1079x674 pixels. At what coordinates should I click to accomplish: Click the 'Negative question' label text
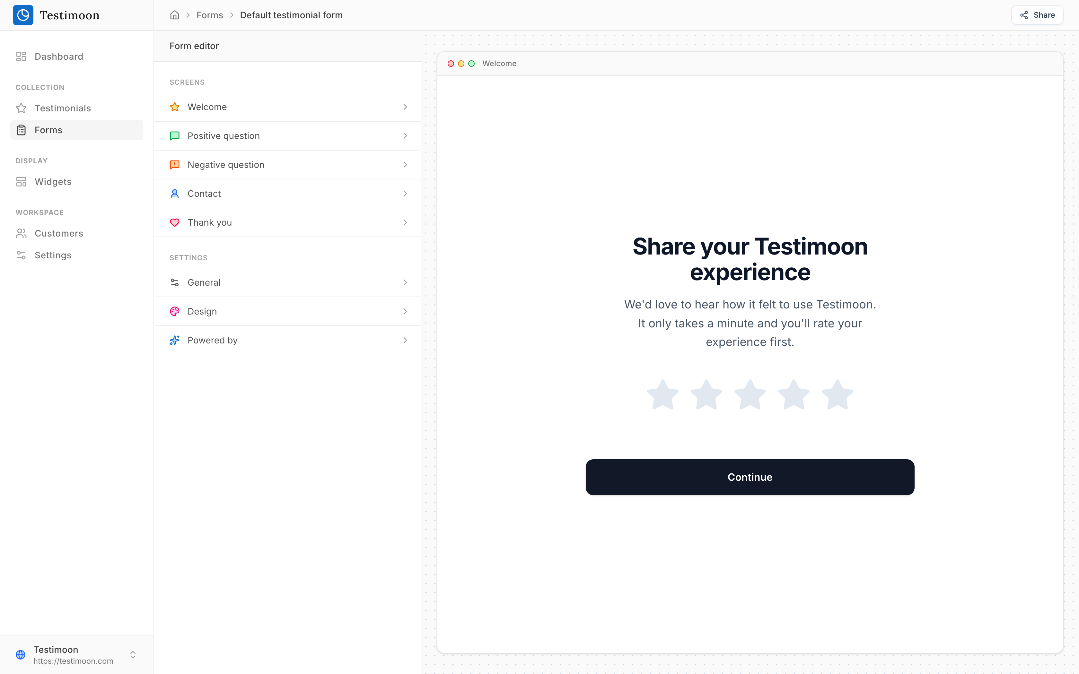pyautogui.click(x=226, y=165)
